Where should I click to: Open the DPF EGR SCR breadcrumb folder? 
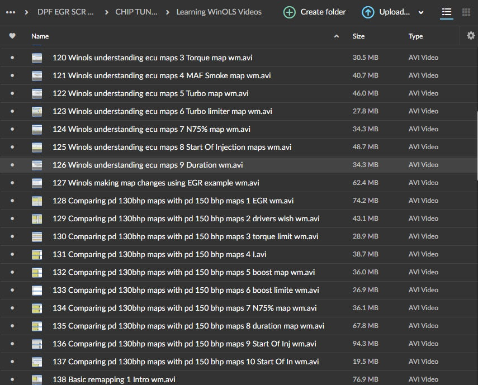click(x=65, y=12)
